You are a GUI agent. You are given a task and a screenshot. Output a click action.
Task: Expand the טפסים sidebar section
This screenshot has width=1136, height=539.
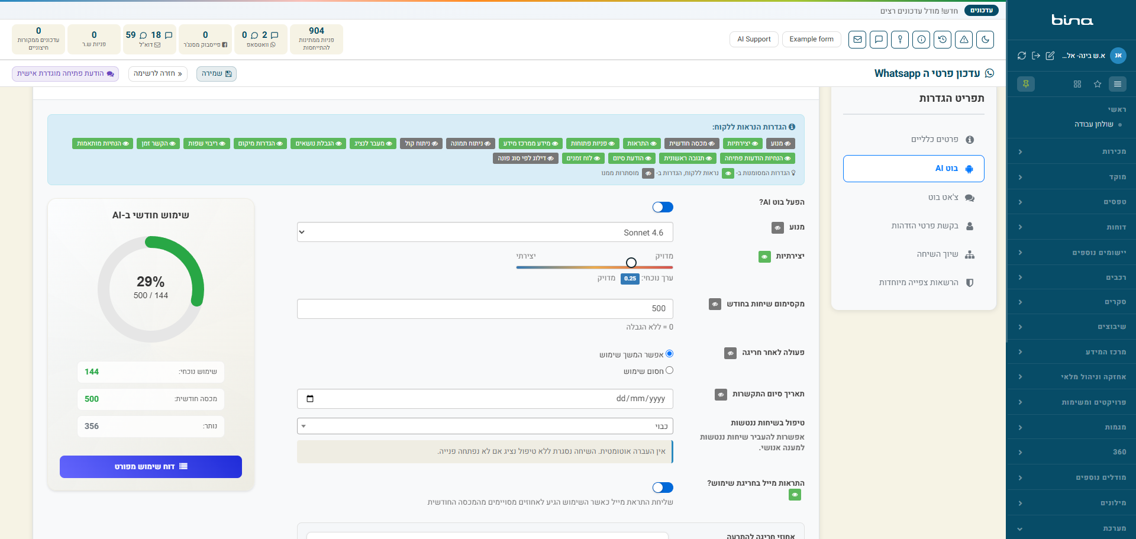[1071, 202]
